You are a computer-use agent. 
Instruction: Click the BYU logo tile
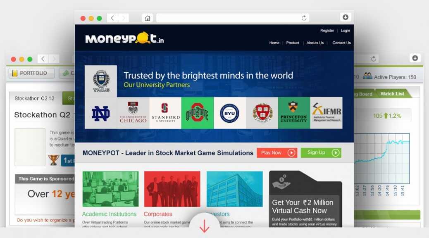coord(229,113)
